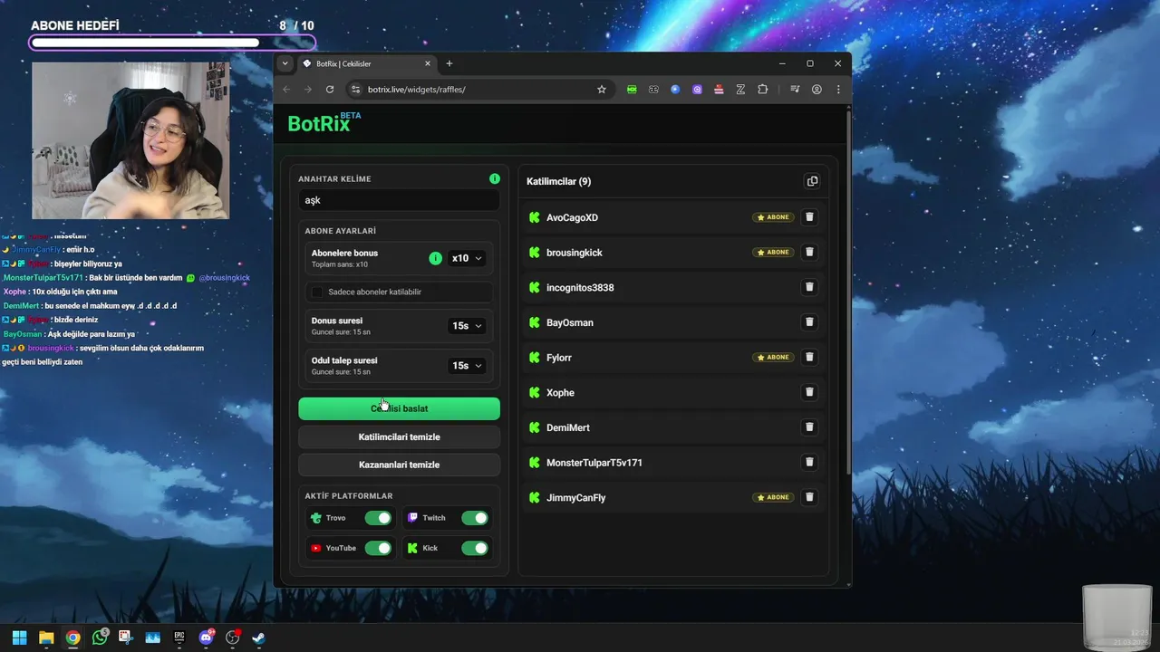This screenshot has width=1160, height=652.
Task: Turn off the Kick platform toggle
Action: tap(474, 548)
